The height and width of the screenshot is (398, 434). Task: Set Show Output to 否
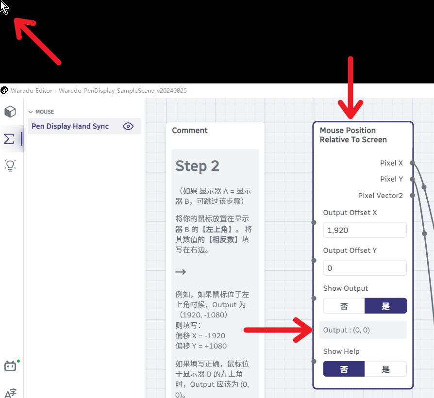(344, 306)
